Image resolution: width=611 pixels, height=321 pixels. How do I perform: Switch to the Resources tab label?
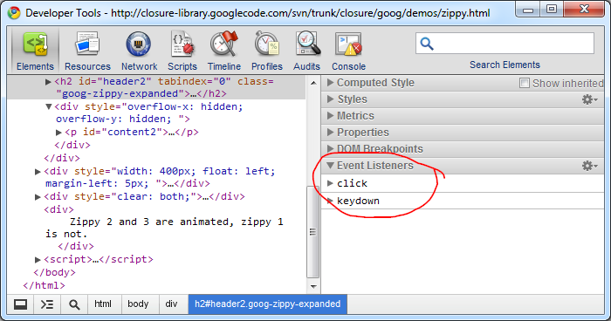click(x=87, y=66)
